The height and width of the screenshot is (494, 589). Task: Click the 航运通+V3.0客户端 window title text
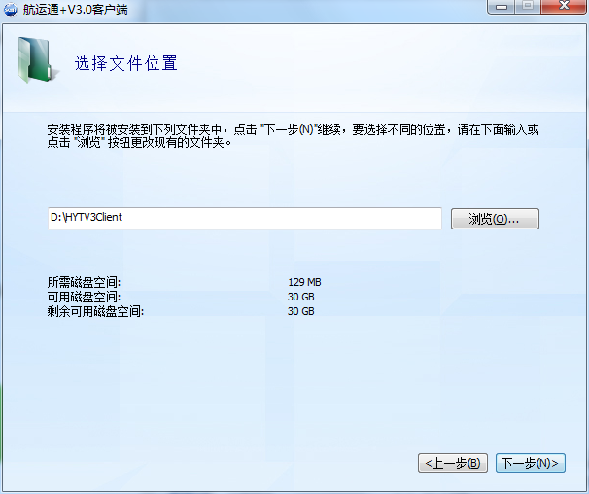[x=79, y=9]
